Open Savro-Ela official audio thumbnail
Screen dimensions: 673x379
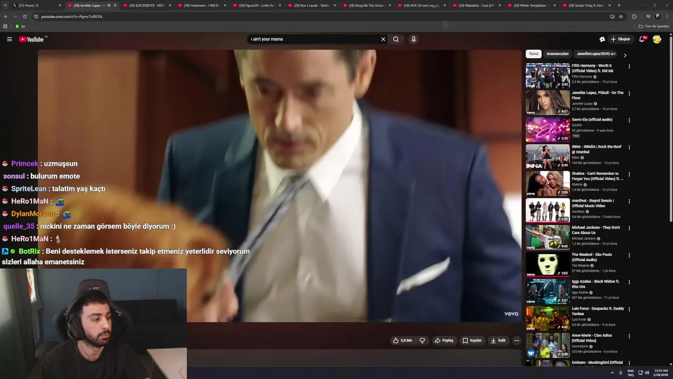click(547, 129)
